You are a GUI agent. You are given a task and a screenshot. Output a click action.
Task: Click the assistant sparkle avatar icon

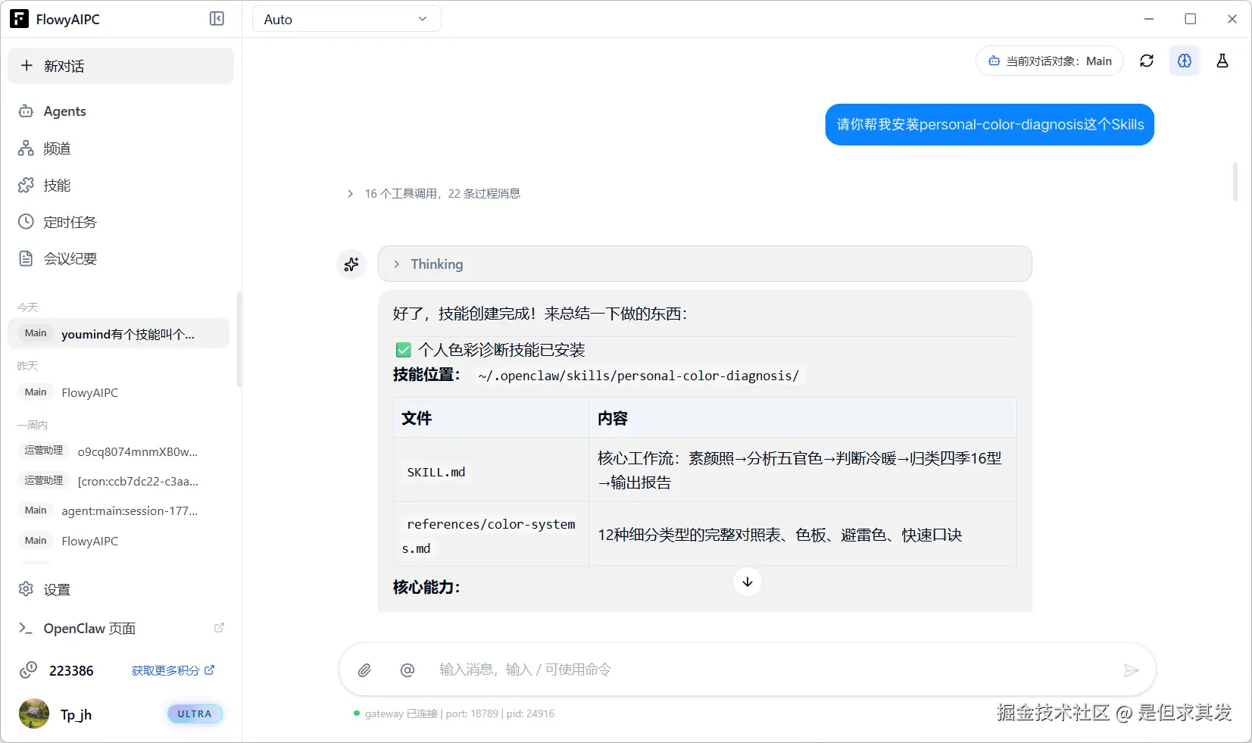351,264
